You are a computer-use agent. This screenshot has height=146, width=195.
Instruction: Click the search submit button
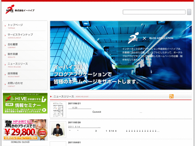tap(189, 12)
